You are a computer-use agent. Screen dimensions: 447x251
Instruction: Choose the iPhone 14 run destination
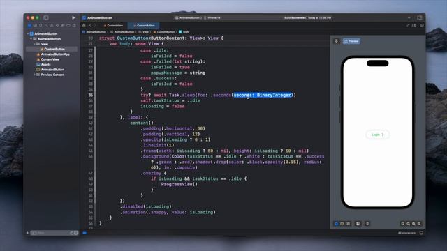212,17
